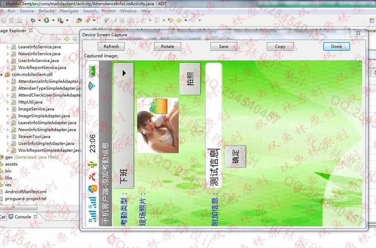The width and height of the screenshot is (376, 248).
Task: Collapse the com.mobileclient.util package
Action: (2, 74)
